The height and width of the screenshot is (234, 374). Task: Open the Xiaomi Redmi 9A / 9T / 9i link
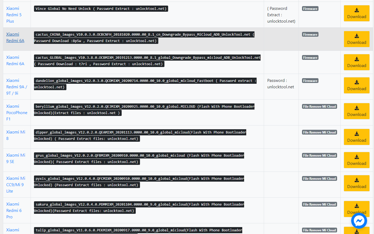(x=16, y=87)
